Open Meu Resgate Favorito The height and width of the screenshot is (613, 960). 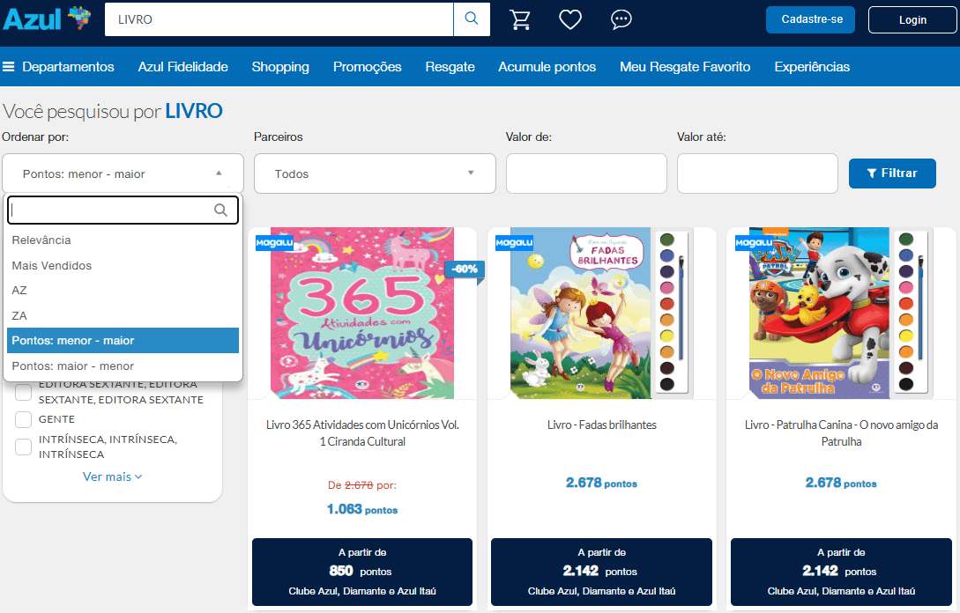pyautogui.click(x=685, y=67)
